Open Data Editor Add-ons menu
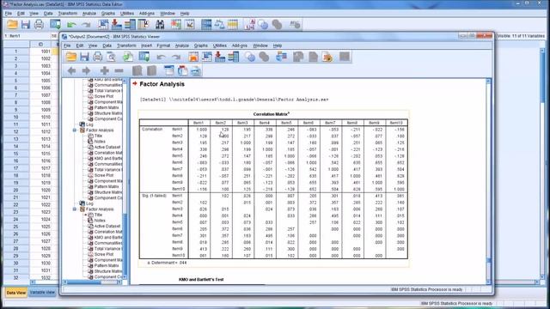The width and height of the screenshot is (550, 309). (x=147, y=14)
